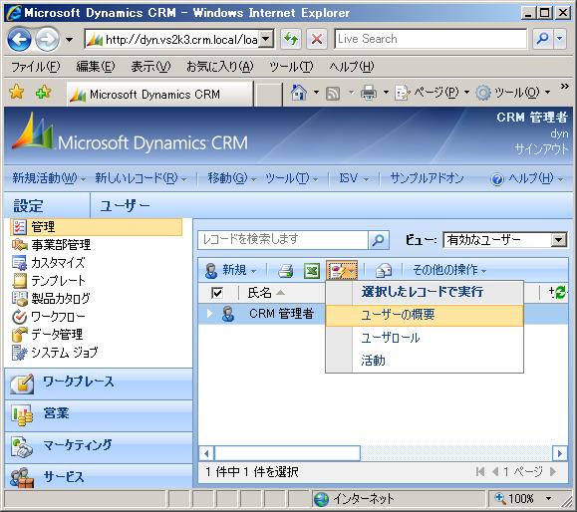Image resolution: width=577 pixels, height=512 pixels.
Task: Click the IE browser refresh button
Action: tap(291, 39)
